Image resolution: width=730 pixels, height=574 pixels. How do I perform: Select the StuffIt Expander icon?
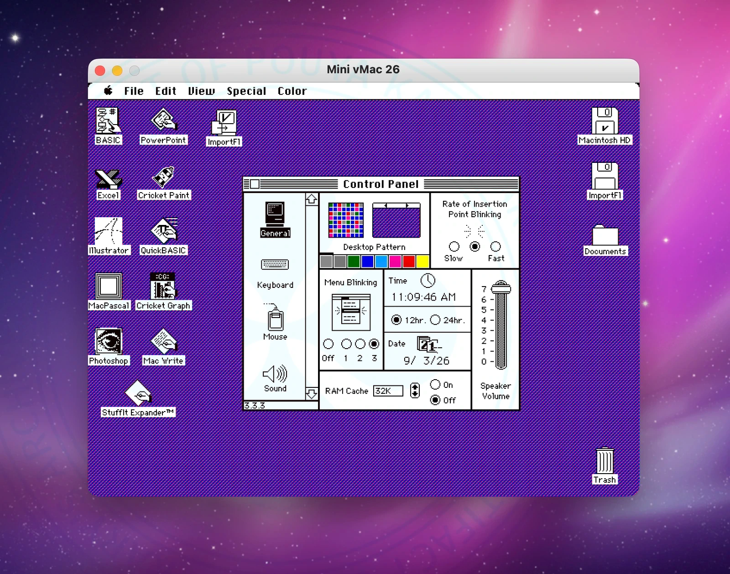point(138,392)
